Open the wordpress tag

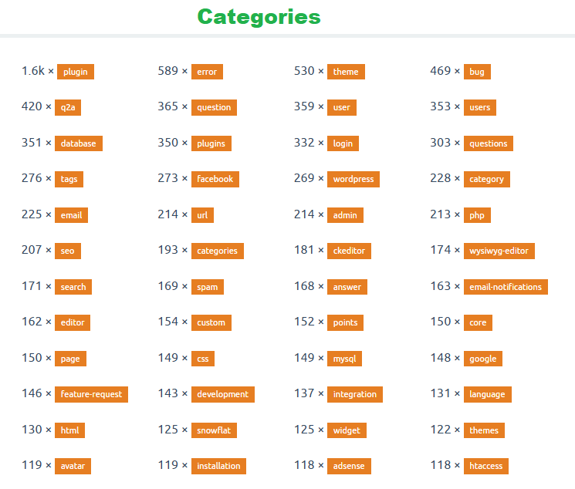pos(353,179)
